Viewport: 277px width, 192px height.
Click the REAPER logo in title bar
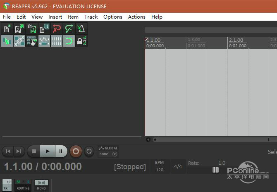coord(6,6)
